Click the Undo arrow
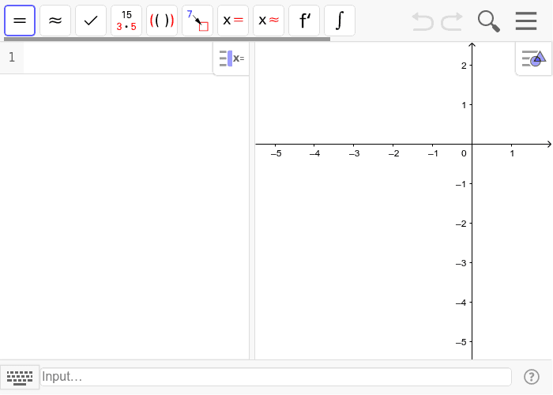The image size is (553, 395). [x=423, y=21]
